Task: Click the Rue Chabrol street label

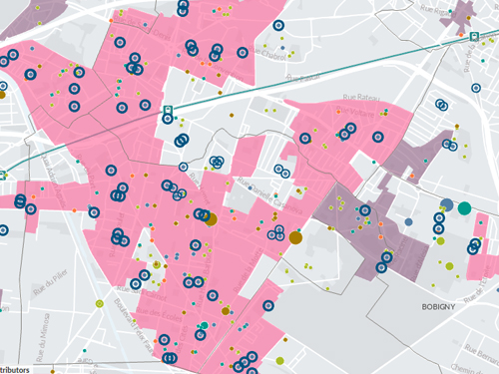Action: pyautogui.click(x=267, y=53)
